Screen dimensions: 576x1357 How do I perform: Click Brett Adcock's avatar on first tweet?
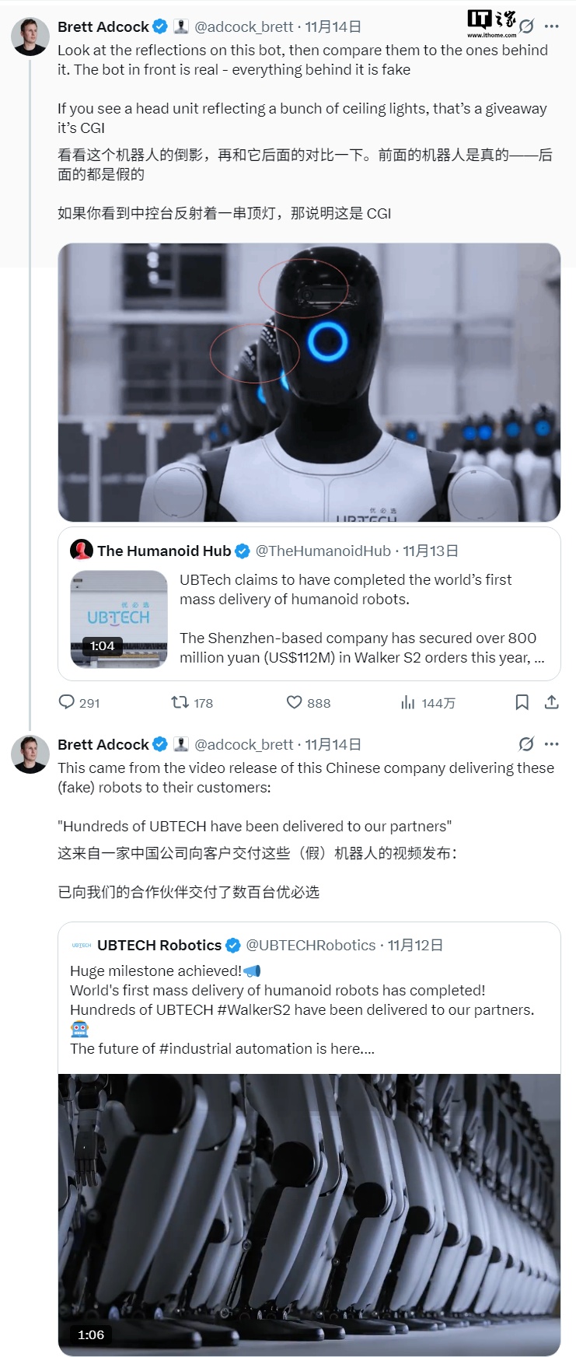tap(30, 36)
